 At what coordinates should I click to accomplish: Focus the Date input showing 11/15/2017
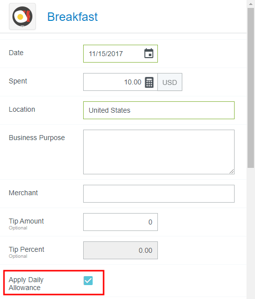tap(121, 54)
